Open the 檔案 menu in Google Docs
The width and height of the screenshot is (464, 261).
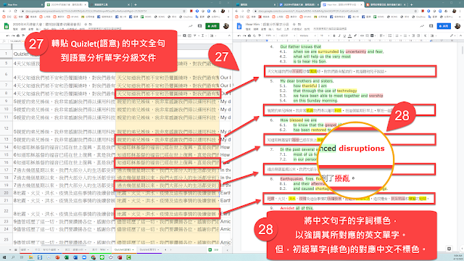point(248,29)
